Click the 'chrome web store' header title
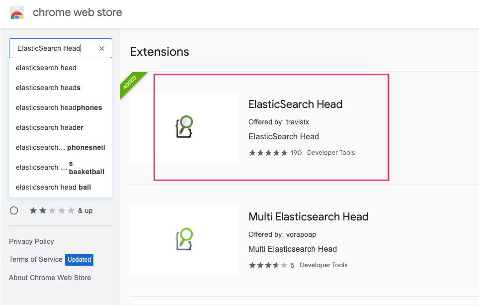479x305 pixels. (78, 12)
